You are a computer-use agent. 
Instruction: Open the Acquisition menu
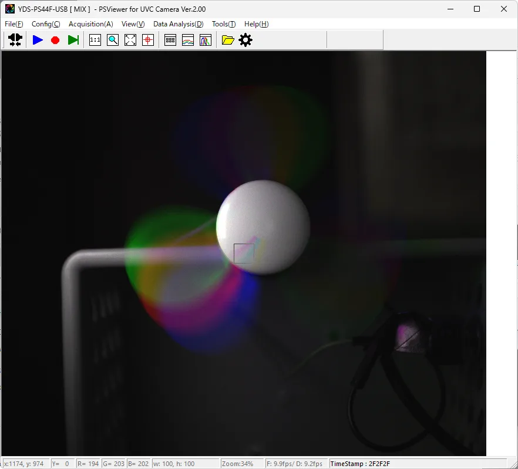(91, 24)
